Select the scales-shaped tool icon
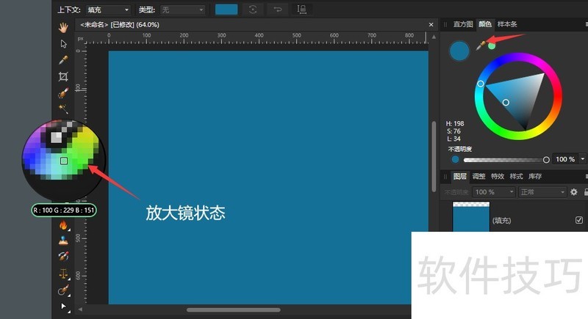 [63, 274]
